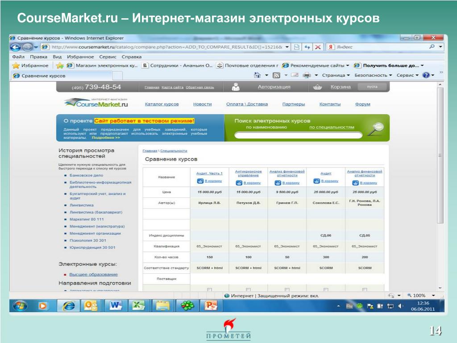457x343 pixels.
Task: Open the Favorites star button
Action: [x=30, y=66]
